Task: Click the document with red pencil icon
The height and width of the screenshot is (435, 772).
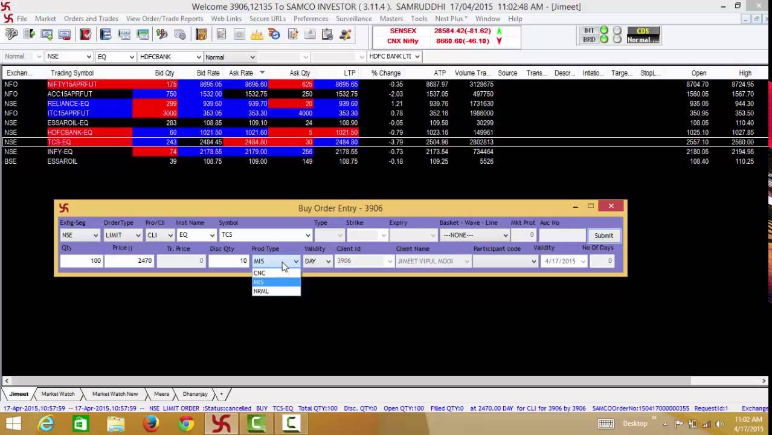Action: tap(292, 34)
